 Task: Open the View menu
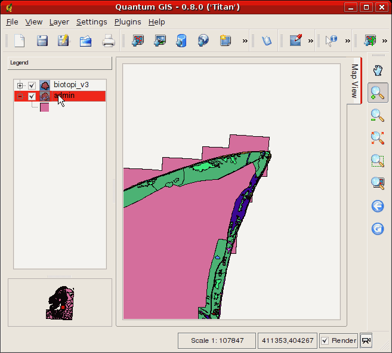34,22
